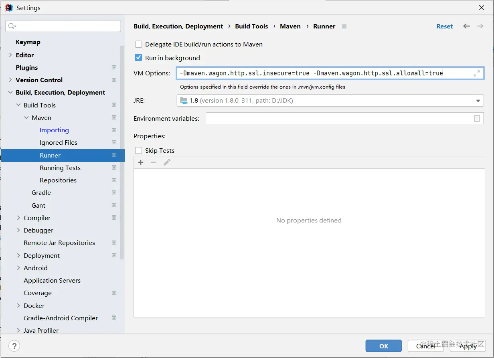
Task: Check the Skip Tests checkbox
Action: [139, 151]
